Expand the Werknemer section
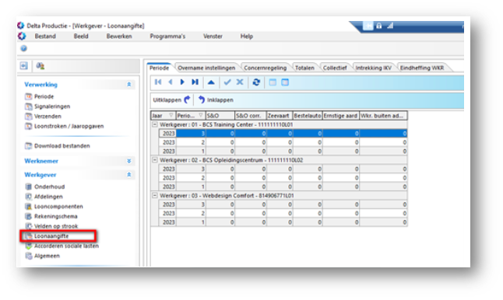The height and width of the screenshot is (300, 503). pyautogui.click(x=129, y=161)
